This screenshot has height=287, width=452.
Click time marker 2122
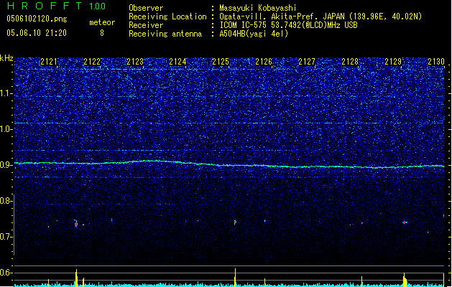pos(92,62)
